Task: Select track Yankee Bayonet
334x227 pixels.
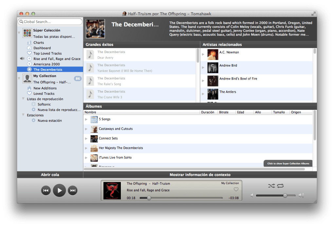Action: click(139, 68)
